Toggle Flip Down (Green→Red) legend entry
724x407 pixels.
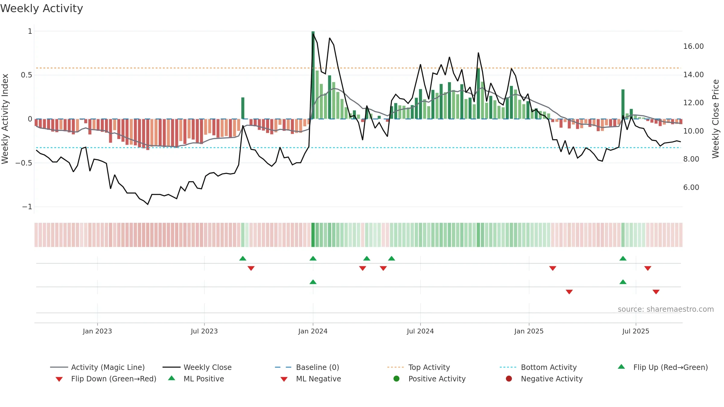coord(106,379)
